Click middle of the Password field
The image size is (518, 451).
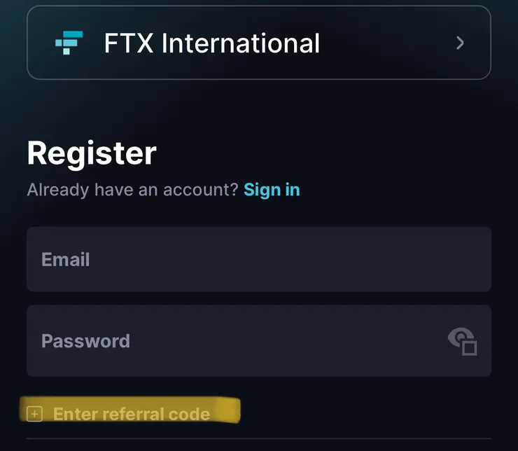[258, 341]
